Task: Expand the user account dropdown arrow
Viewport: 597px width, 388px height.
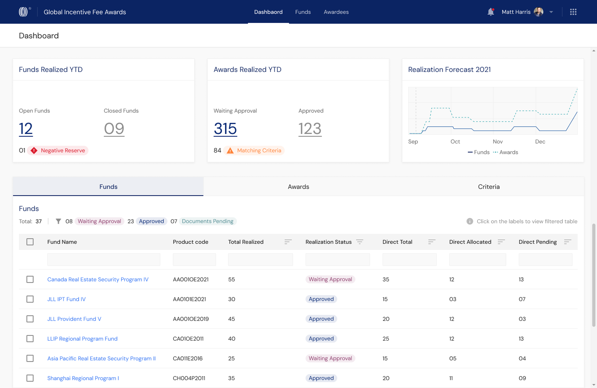Action: (551, 12)
